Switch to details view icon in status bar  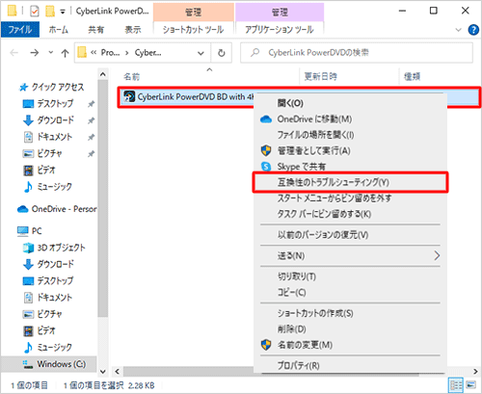456,384
